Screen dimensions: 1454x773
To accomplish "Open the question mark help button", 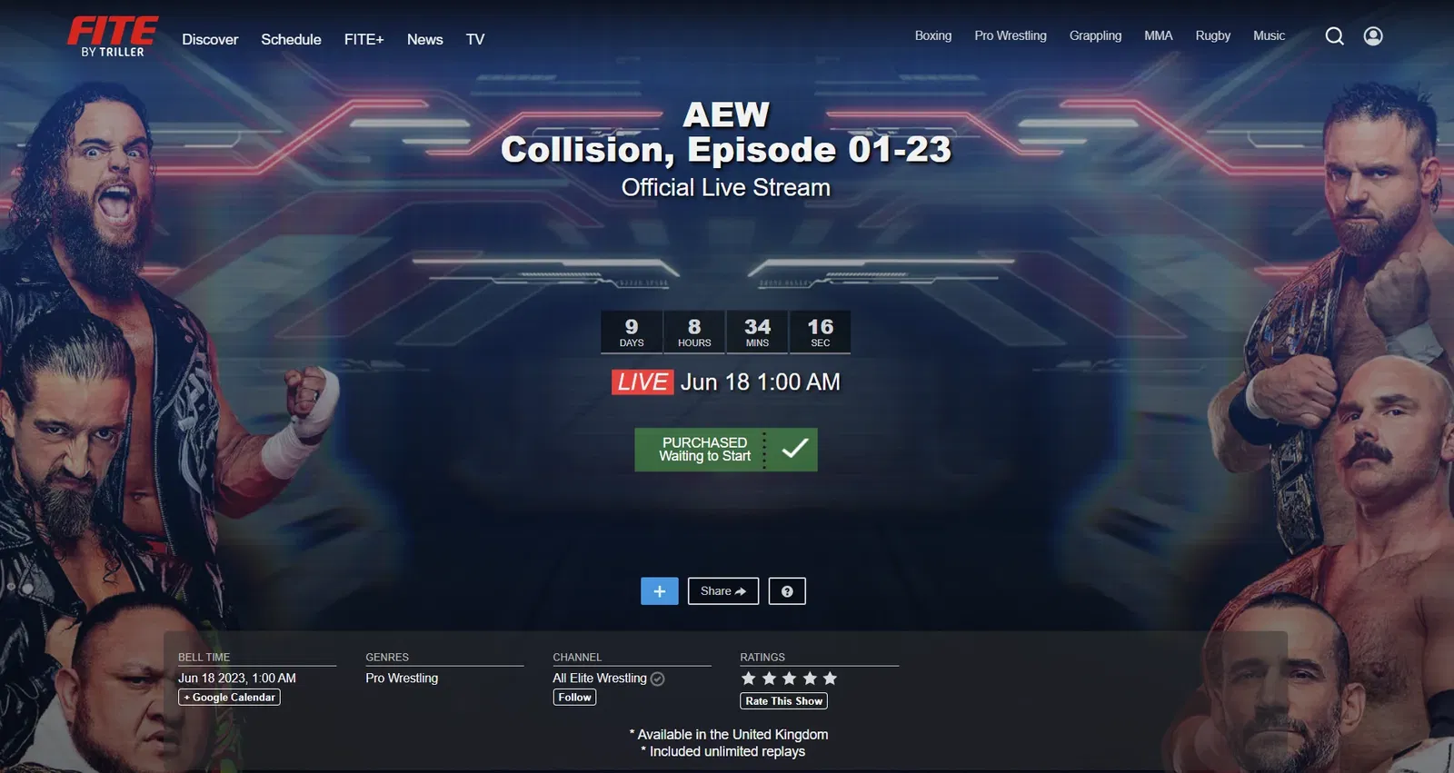I will pos(787,591).
